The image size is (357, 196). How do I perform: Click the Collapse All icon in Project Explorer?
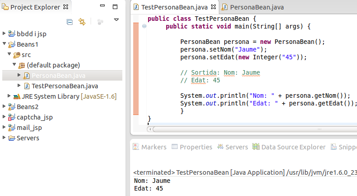click(x=69, y=21)
